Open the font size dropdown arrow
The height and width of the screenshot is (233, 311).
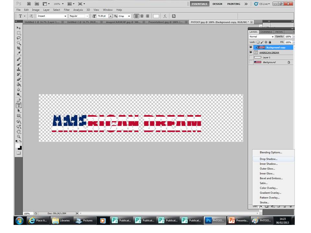coord(110,16)
